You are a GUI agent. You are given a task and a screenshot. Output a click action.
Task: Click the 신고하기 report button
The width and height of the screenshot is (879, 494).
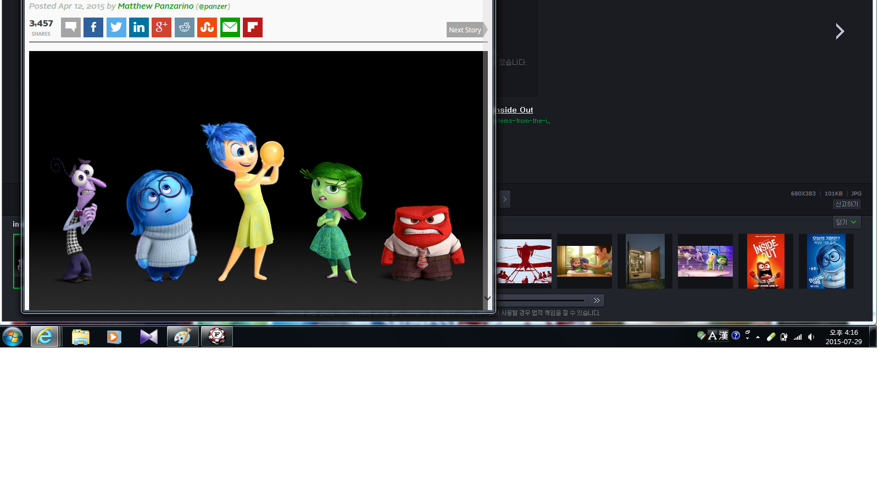pyautogui.click(x=847, y=204)
